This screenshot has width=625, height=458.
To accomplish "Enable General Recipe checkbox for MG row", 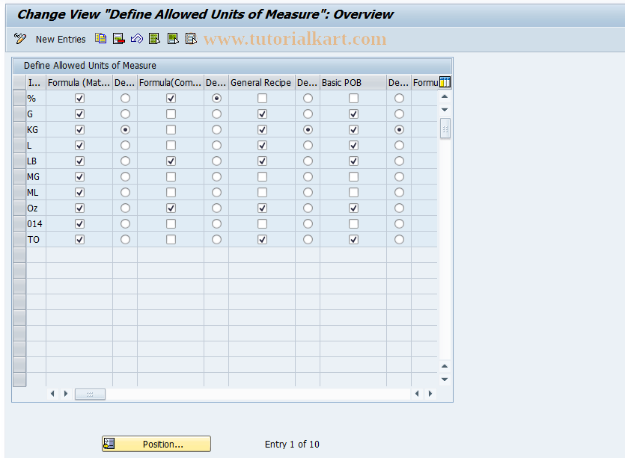I will point(262,176).
